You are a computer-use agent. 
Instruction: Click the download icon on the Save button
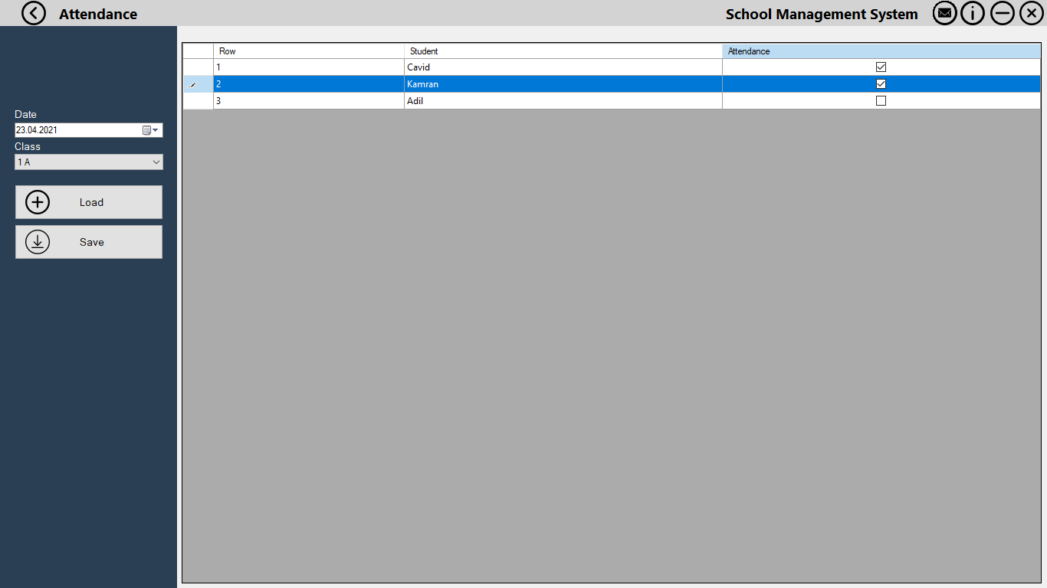coord(38,242)
